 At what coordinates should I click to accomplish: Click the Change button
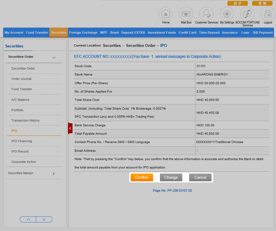(x=171, y=178)
